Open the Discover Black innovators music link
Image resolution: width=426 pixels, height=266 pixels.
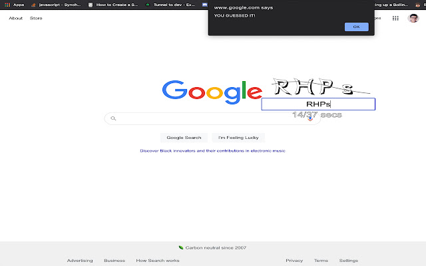pyautogui.click(x=212, y=151)
